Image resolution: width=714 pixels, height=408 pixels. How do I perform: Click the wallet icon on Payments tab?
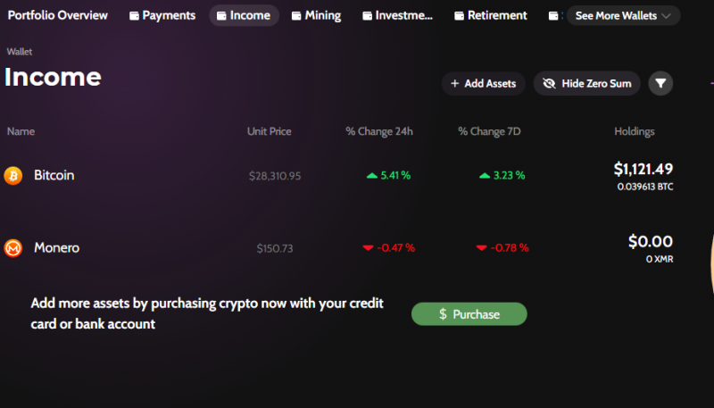point(134,16)
